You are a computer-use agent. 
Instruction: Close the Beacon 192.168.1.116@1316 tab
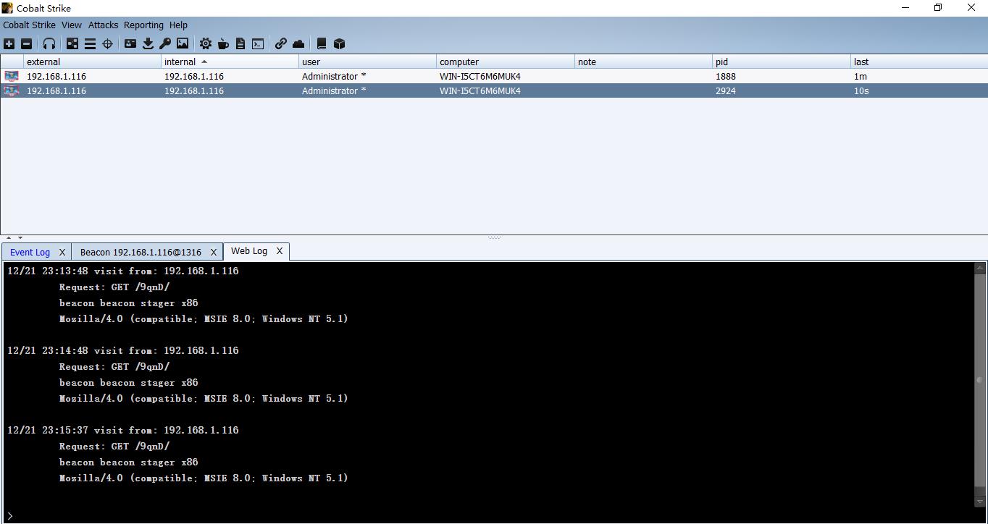[214, 252]
